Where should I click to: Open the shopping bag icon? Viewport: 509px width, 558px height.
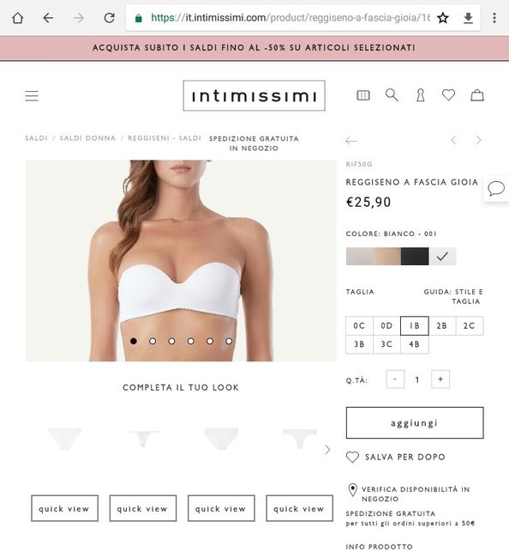[477, 95]
